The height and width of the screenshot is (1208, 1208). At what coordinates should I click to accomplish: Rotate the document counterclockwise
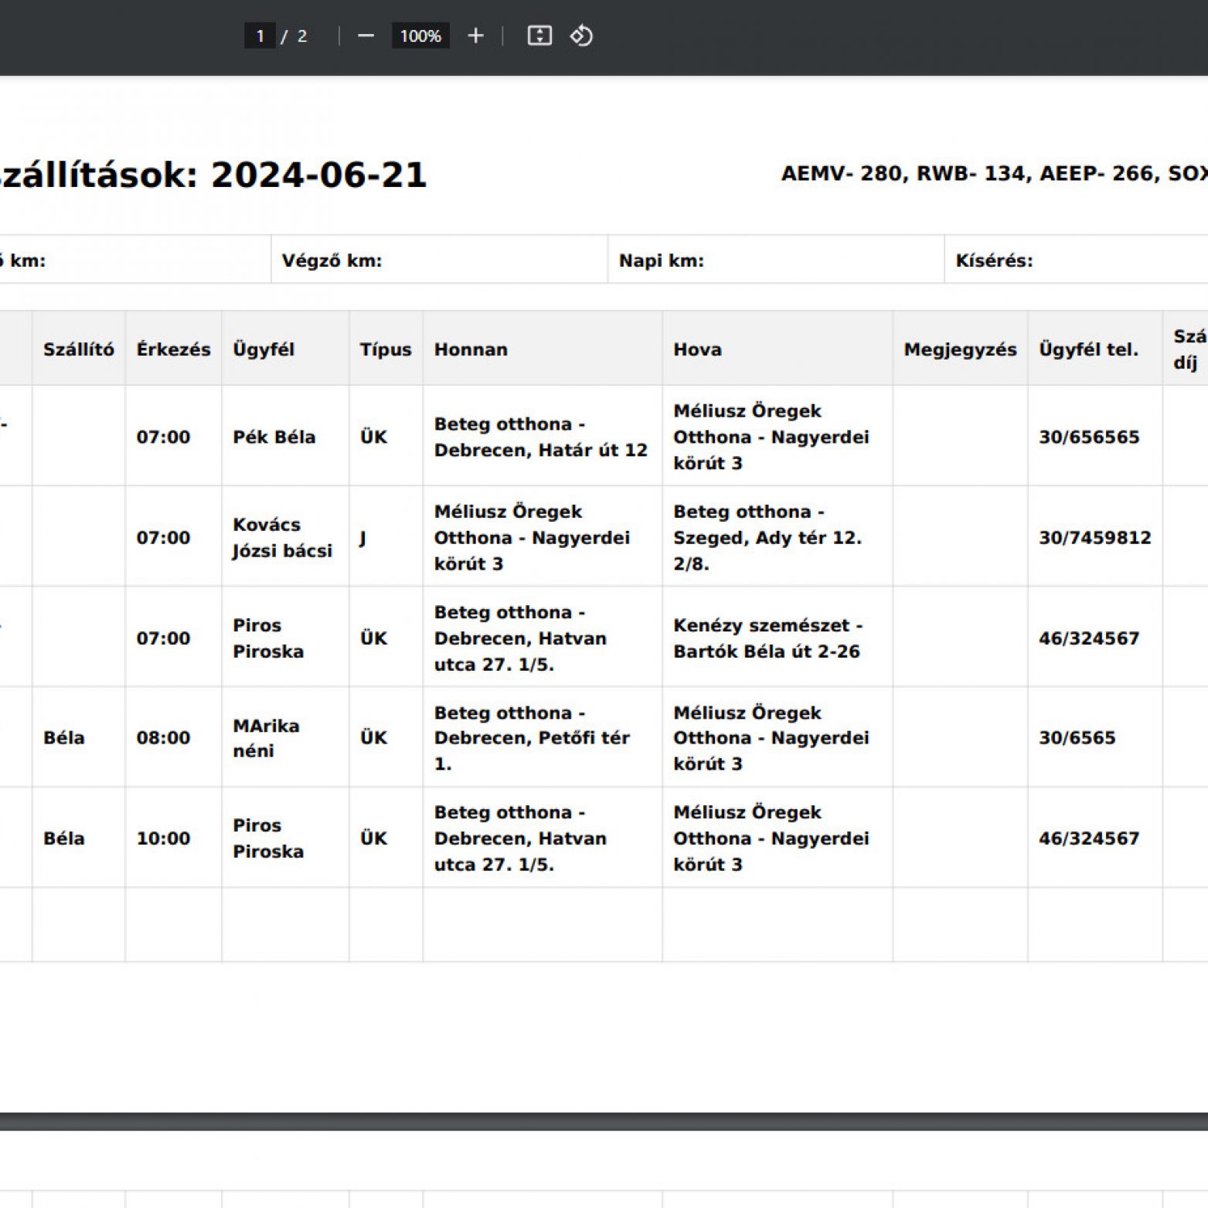pos(581,36)
